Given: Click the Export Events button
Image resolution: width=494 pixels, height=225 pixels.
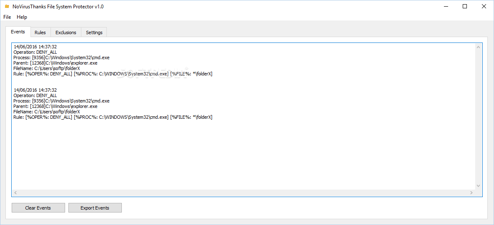Looking at the screenshot, I should pyautogui.click(x=95, y=207).
